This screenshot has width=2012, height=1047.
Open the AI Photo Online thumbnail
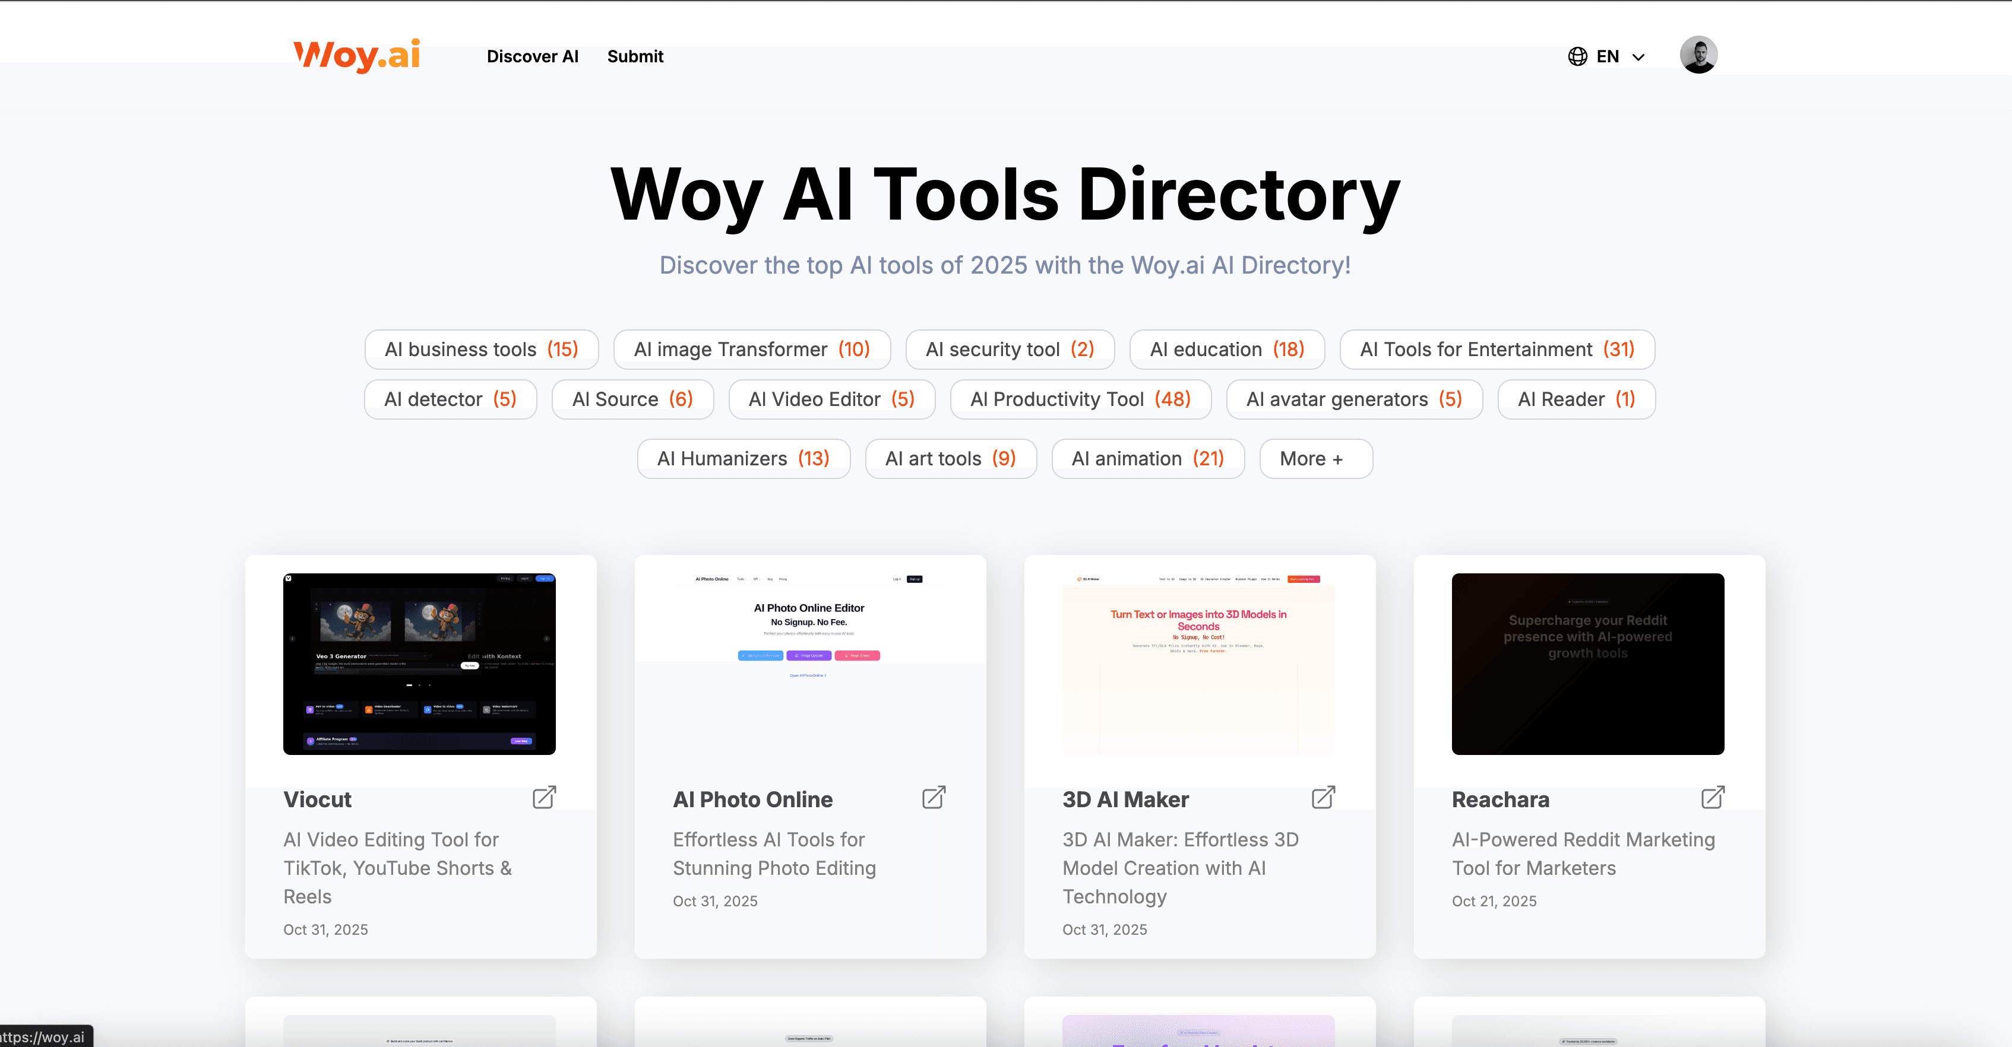point(809,664)
